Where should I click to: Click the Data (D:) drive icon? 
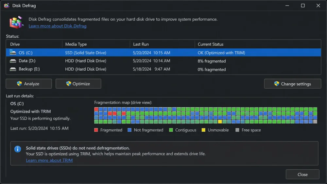click(13, 61)
